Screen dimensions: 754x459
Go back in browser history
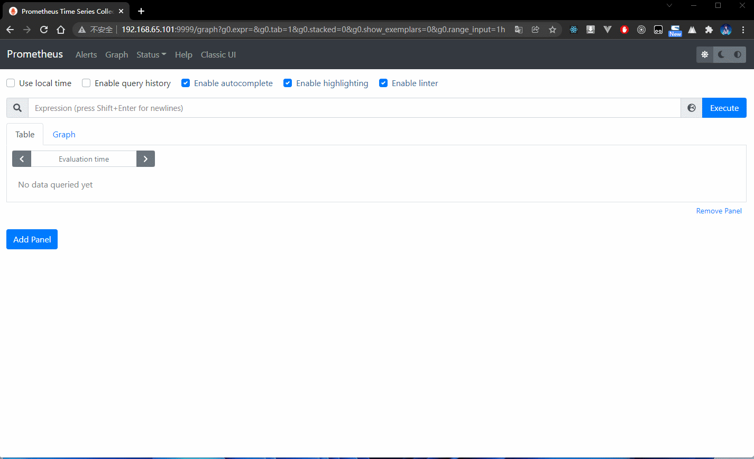coord(10,30)
